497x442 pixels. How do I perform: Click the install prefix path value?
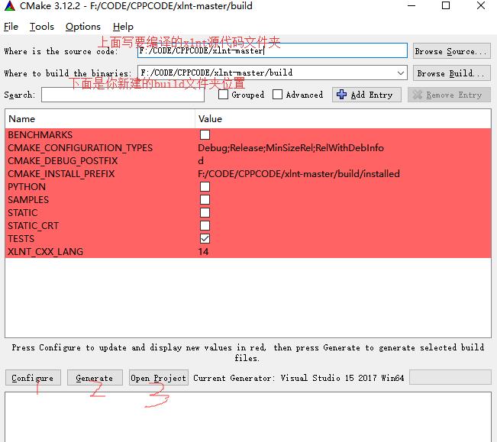299,174
